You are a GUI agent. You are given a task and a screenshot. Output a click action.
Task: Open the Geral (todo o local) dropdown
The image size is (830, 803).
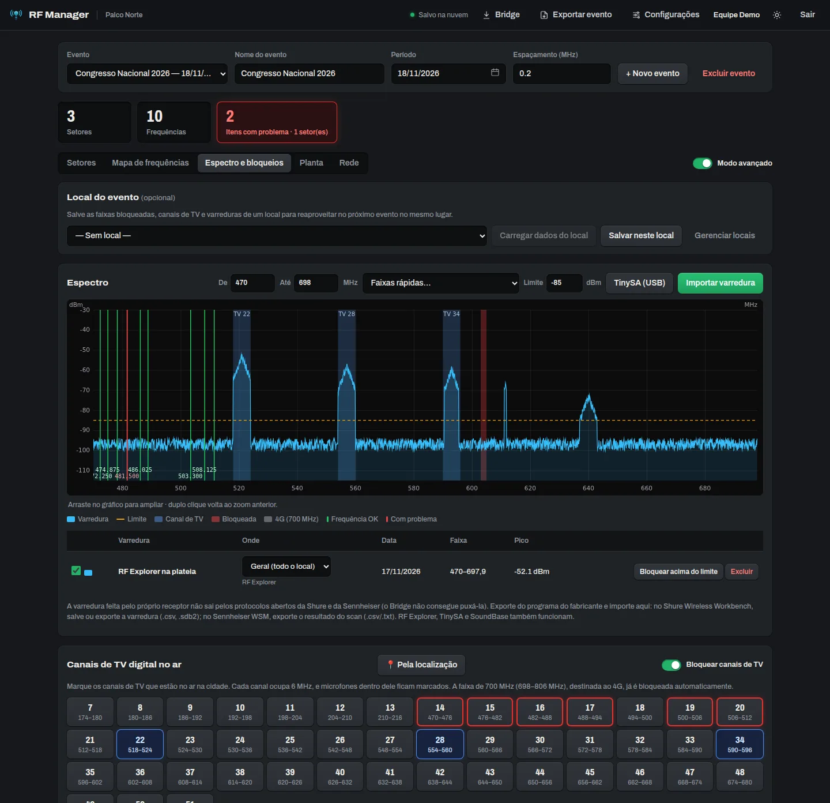coord(286,566)
